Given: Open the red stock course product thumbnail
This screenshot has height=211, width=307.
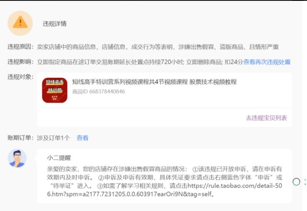Looking at the screenshot, I should pos(54,90).
